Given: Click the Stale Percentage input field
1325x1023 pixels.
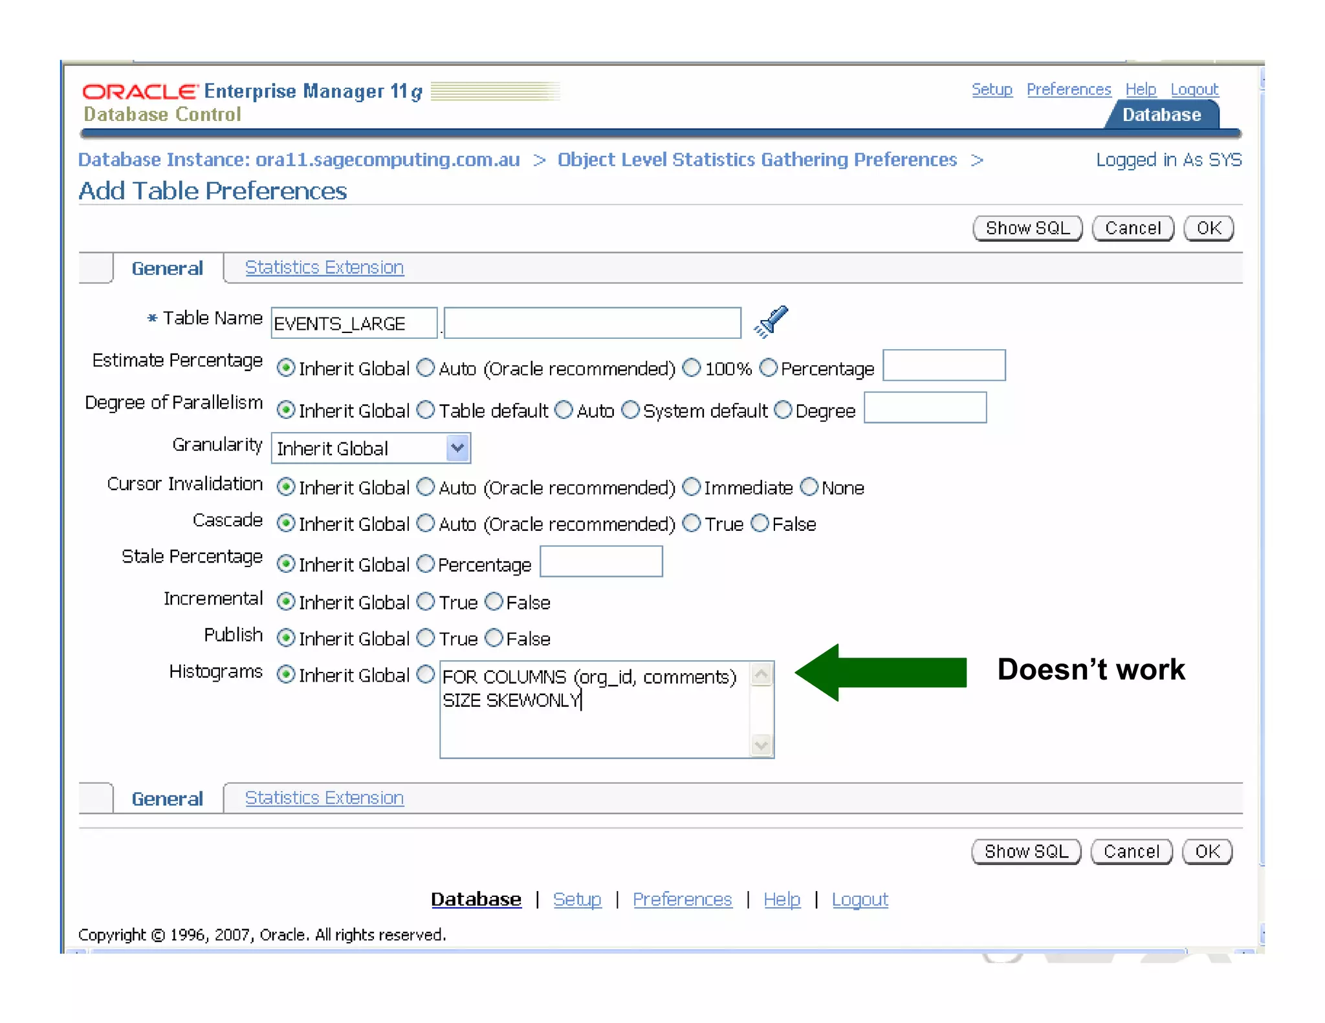Looking at the screenshot, I should tap(601, 561).
